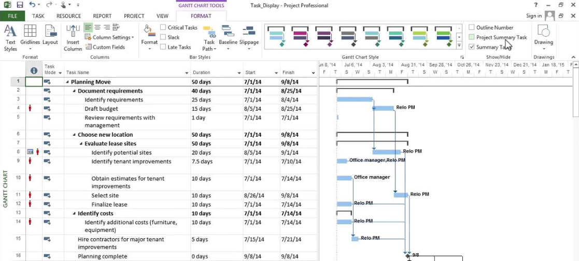Click the user account avatar icon
Viewport: 579px width, 261px height.
(550, 16)
